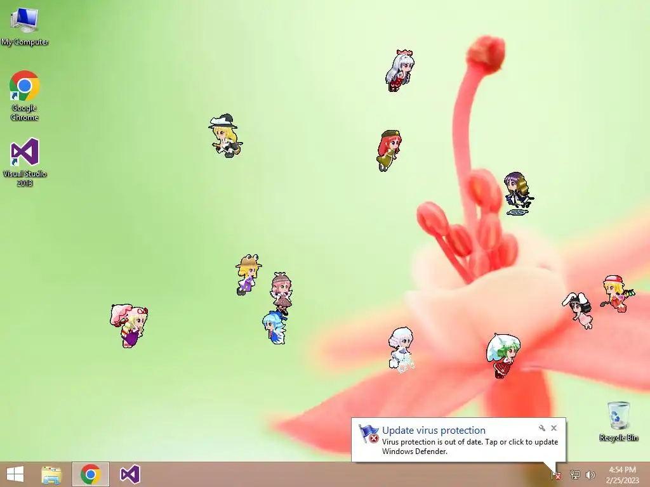This screenshot has width=650, height=487.
Task: Click the red-haired mascot in a green dress
Action: pyautogui.click(x=389, y=151)
